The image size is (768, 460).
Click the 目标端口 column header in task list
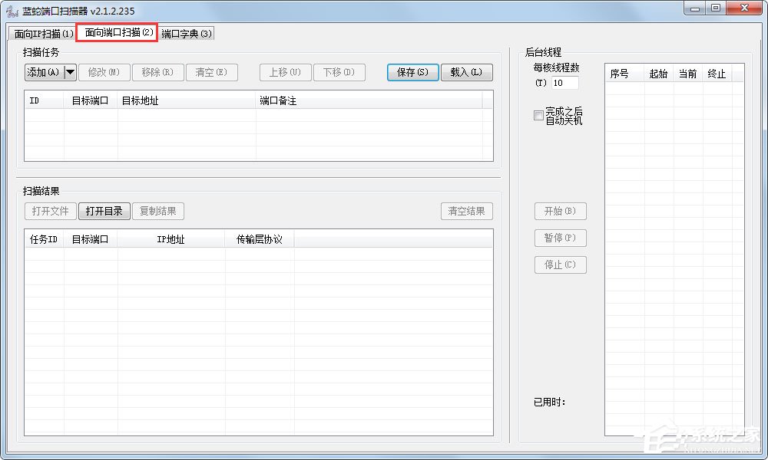90,100
